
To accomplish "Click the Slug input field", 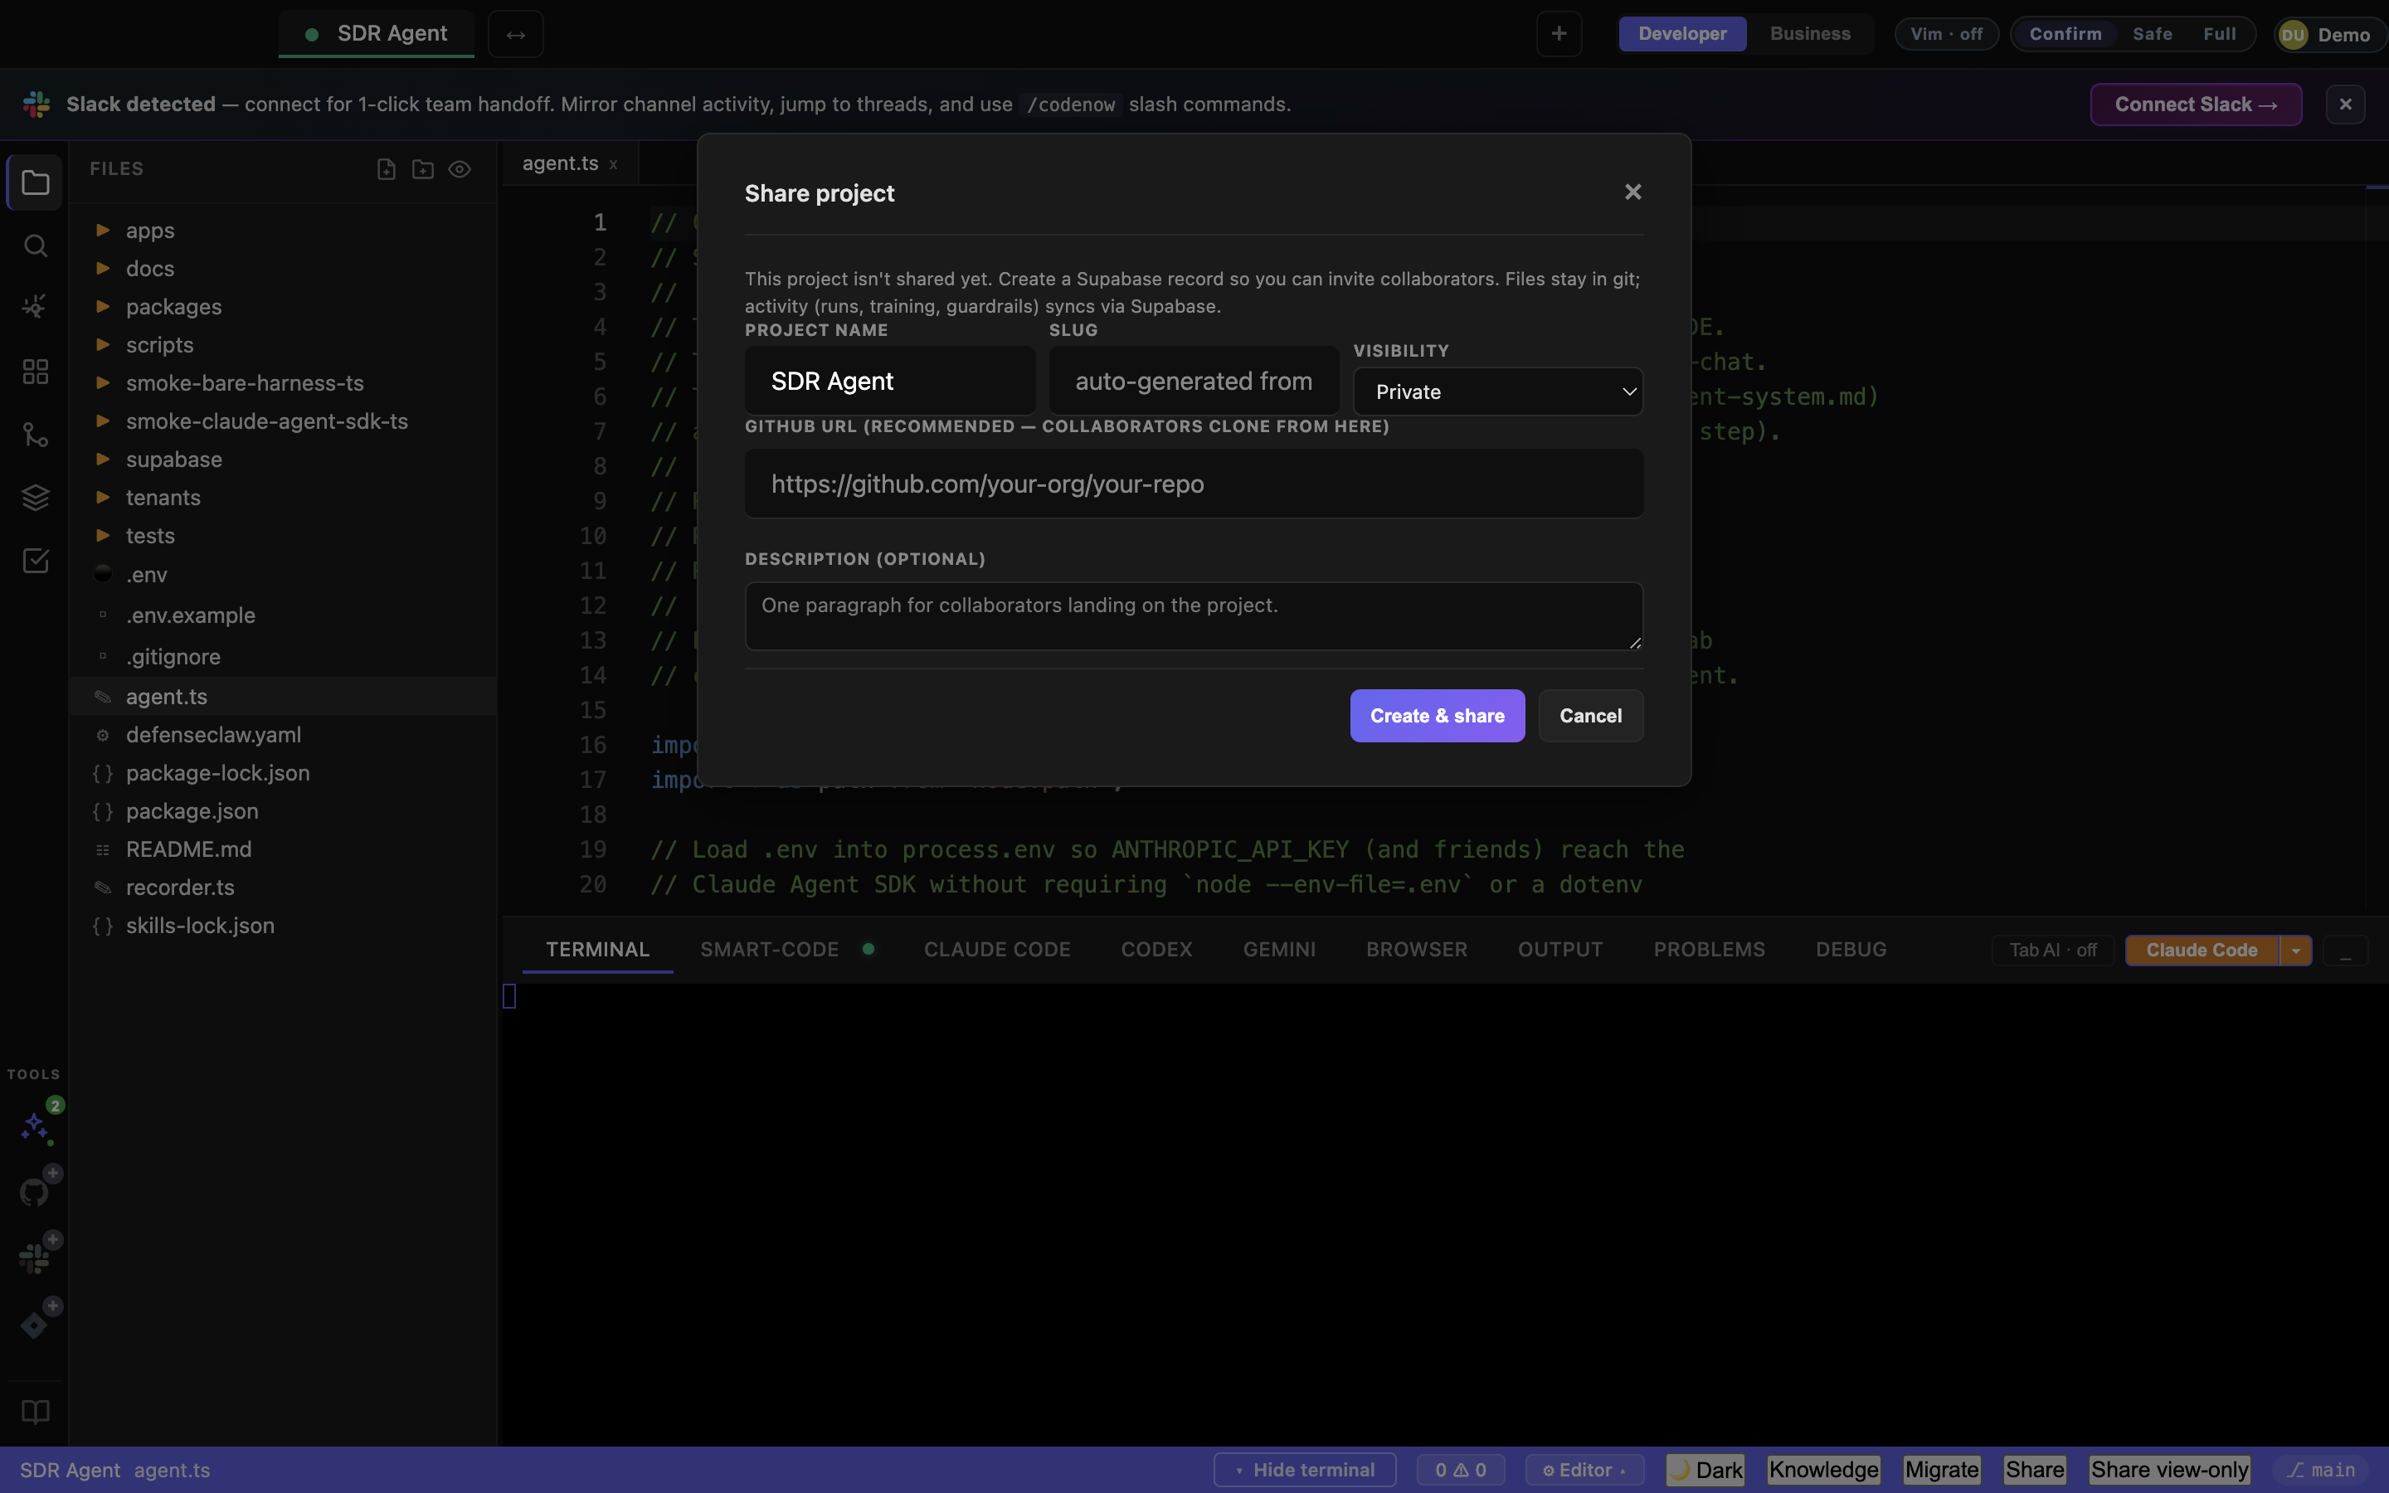I will (1194, 382).
